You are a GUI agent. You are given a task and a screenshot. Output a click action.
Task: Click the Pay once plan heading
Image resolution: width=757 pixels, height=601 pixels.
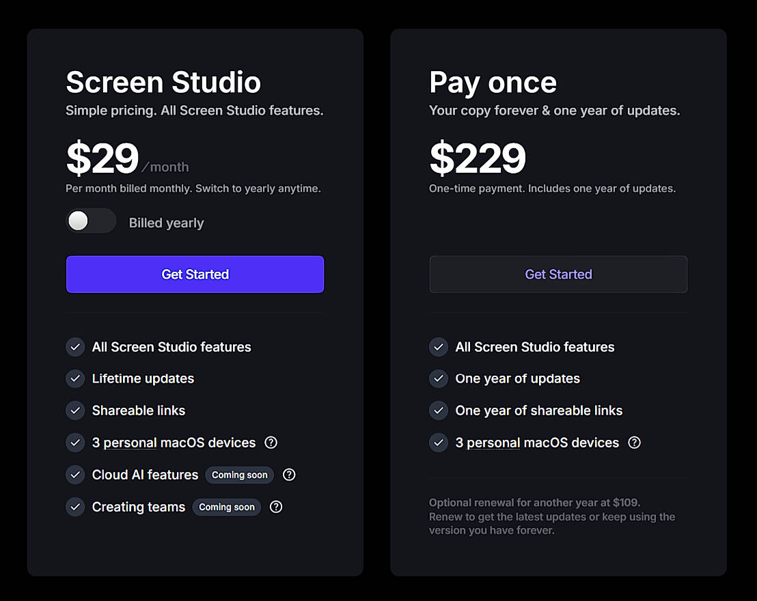pos(493,83)
